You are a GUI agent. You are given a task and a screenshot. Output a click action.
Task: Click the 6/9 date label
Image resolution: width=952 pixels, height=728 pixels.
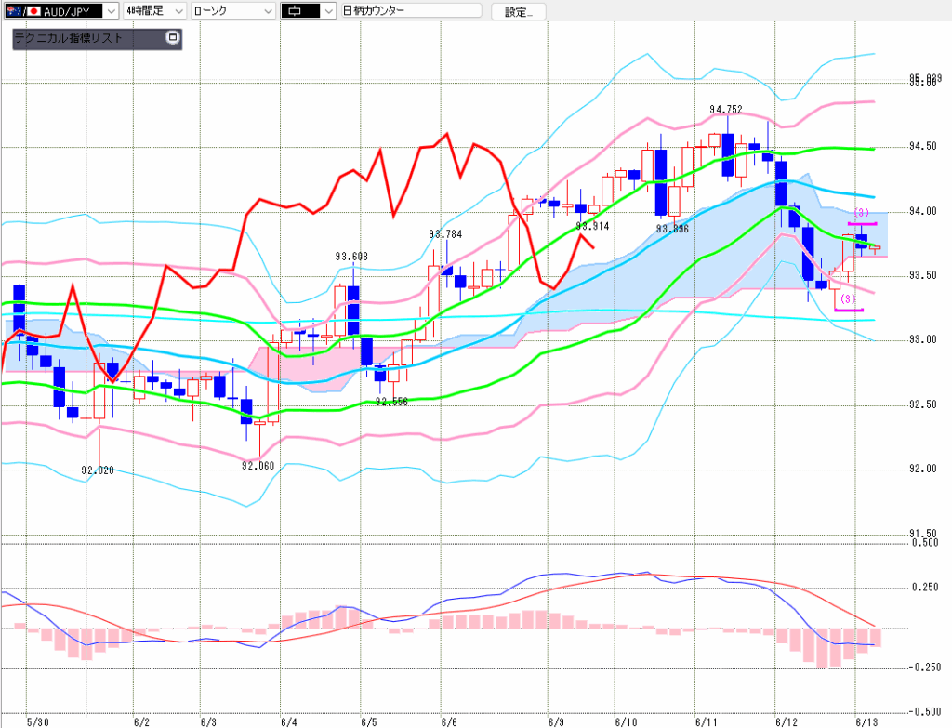tap(556, 721)
